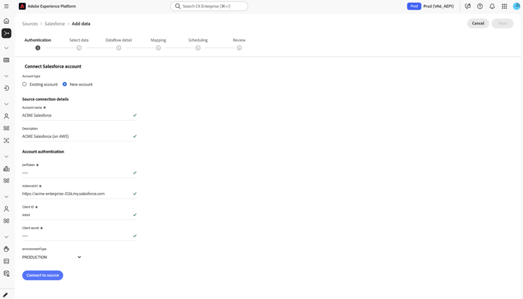Click the Salesforce breadcrumb link
This screenshot has height=299, width=523.
(54, 24)
